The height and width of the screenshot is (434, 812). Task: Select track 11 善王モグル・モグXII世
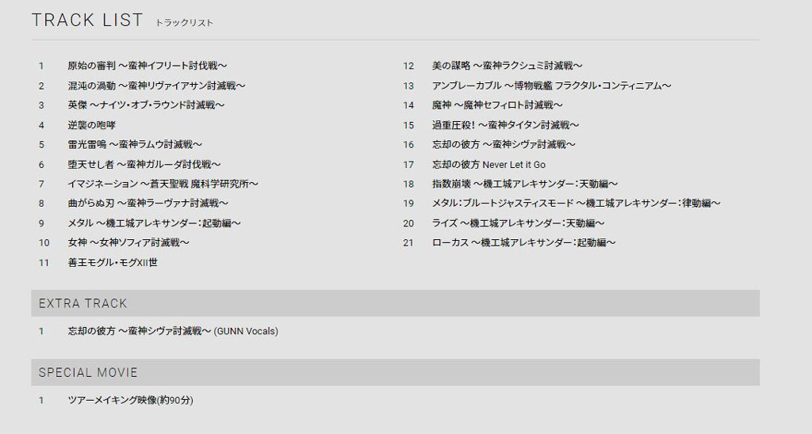(113, 263)
